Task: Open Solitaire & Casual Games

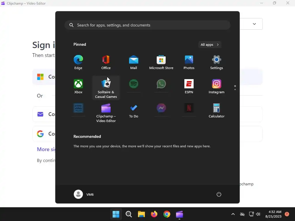Action: pos(106,88)
